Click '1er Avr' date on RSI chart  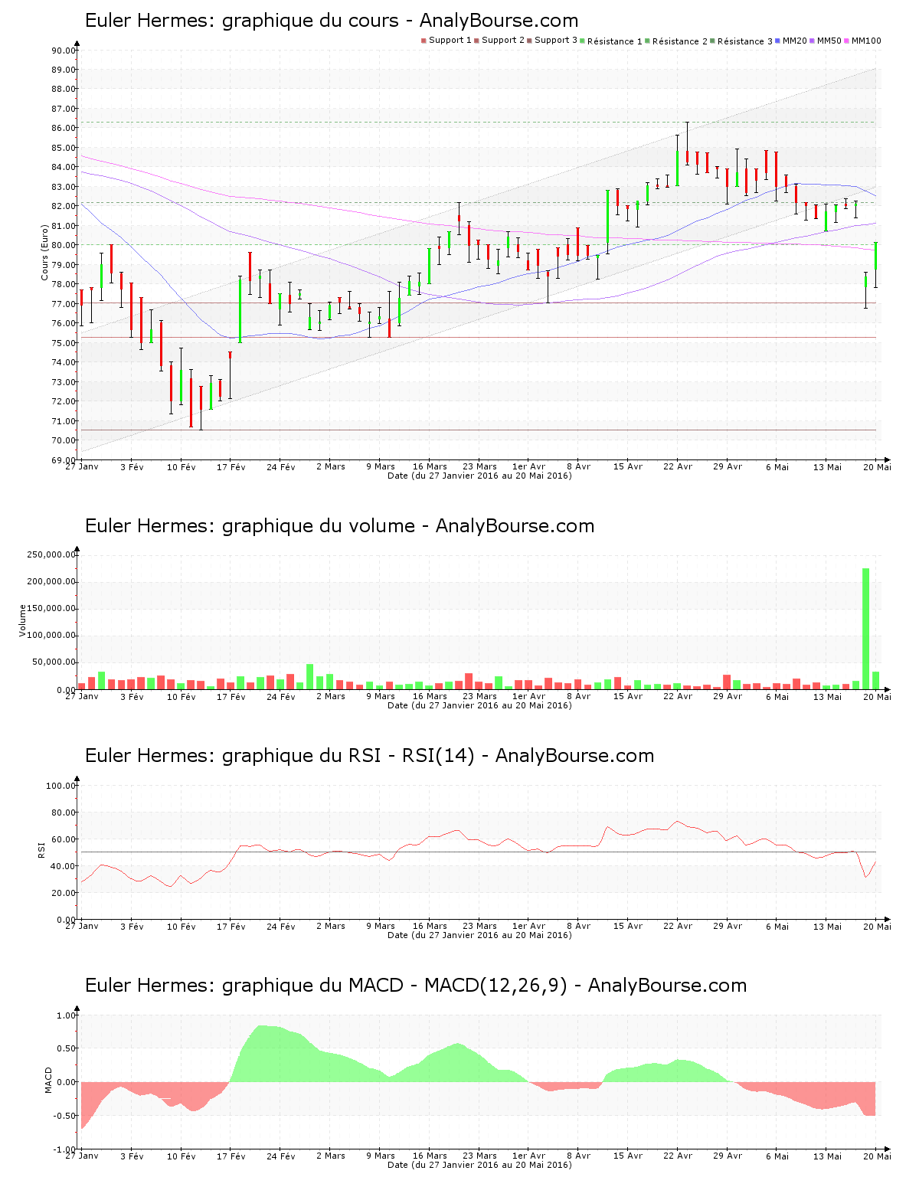[529, 926]
